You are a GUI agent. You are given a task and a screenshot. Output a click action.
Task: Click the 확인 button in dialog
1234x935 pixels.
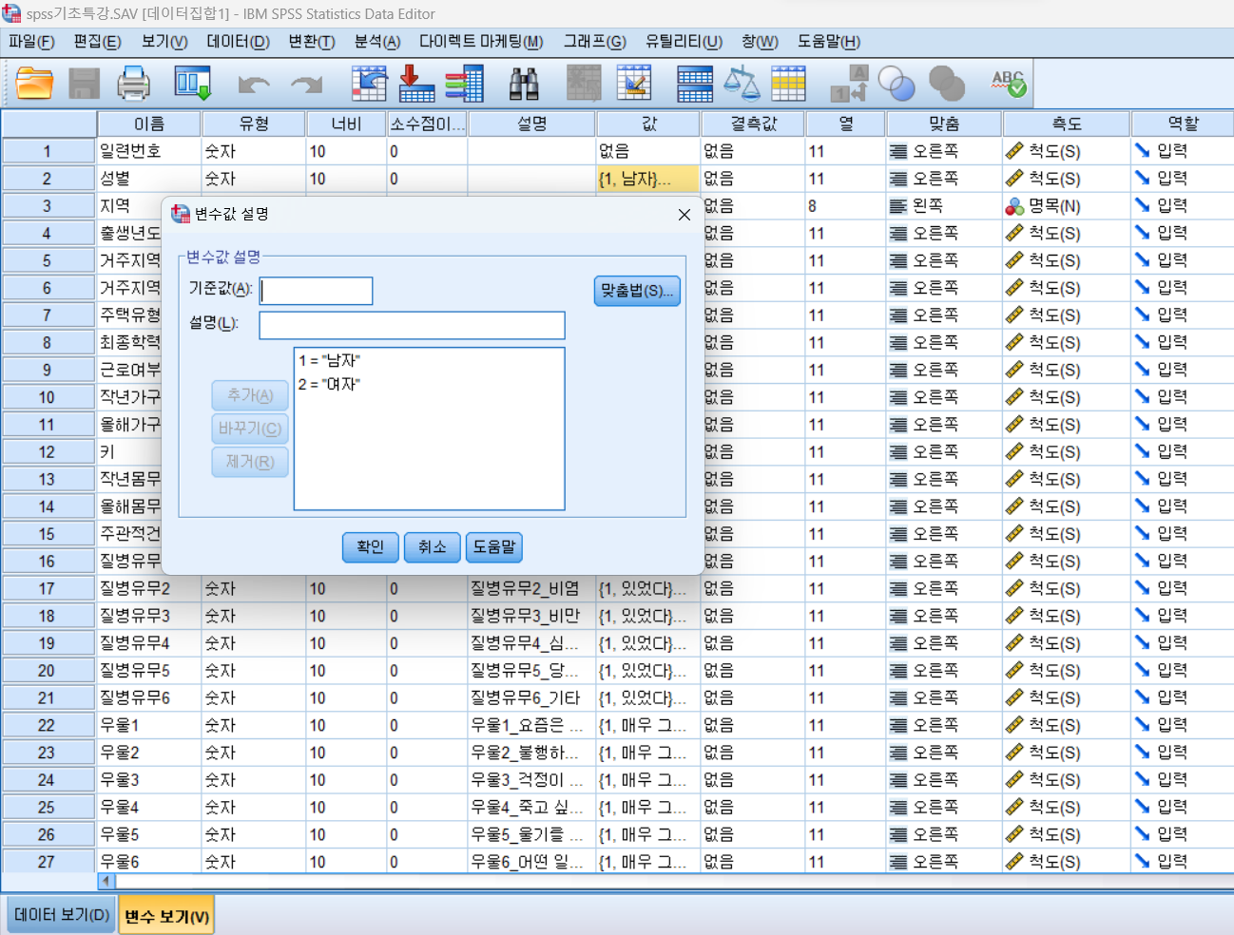(x=370, y=546)
